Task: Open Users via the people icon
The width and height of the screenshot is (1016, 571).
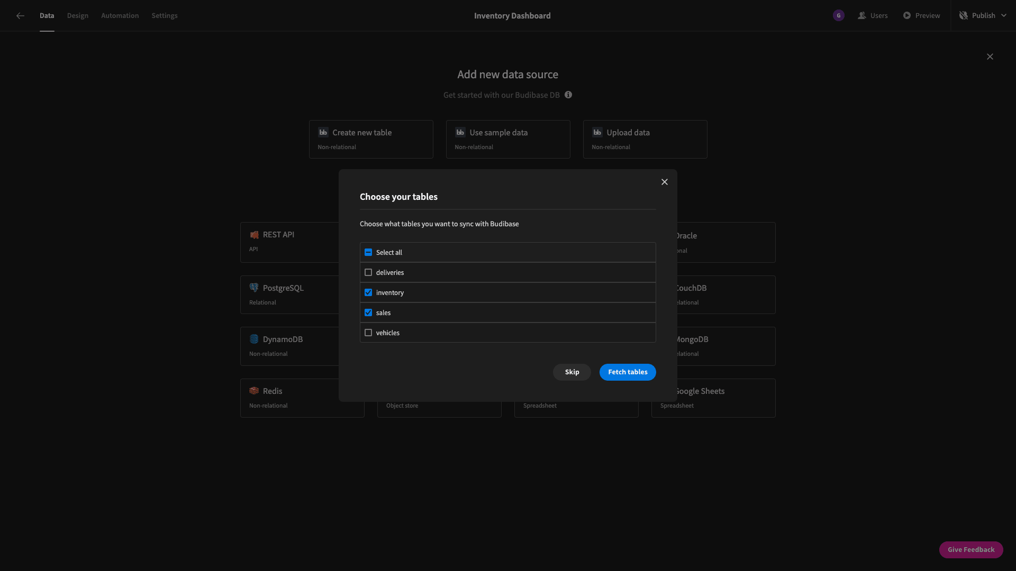Action: coord(862,16)
